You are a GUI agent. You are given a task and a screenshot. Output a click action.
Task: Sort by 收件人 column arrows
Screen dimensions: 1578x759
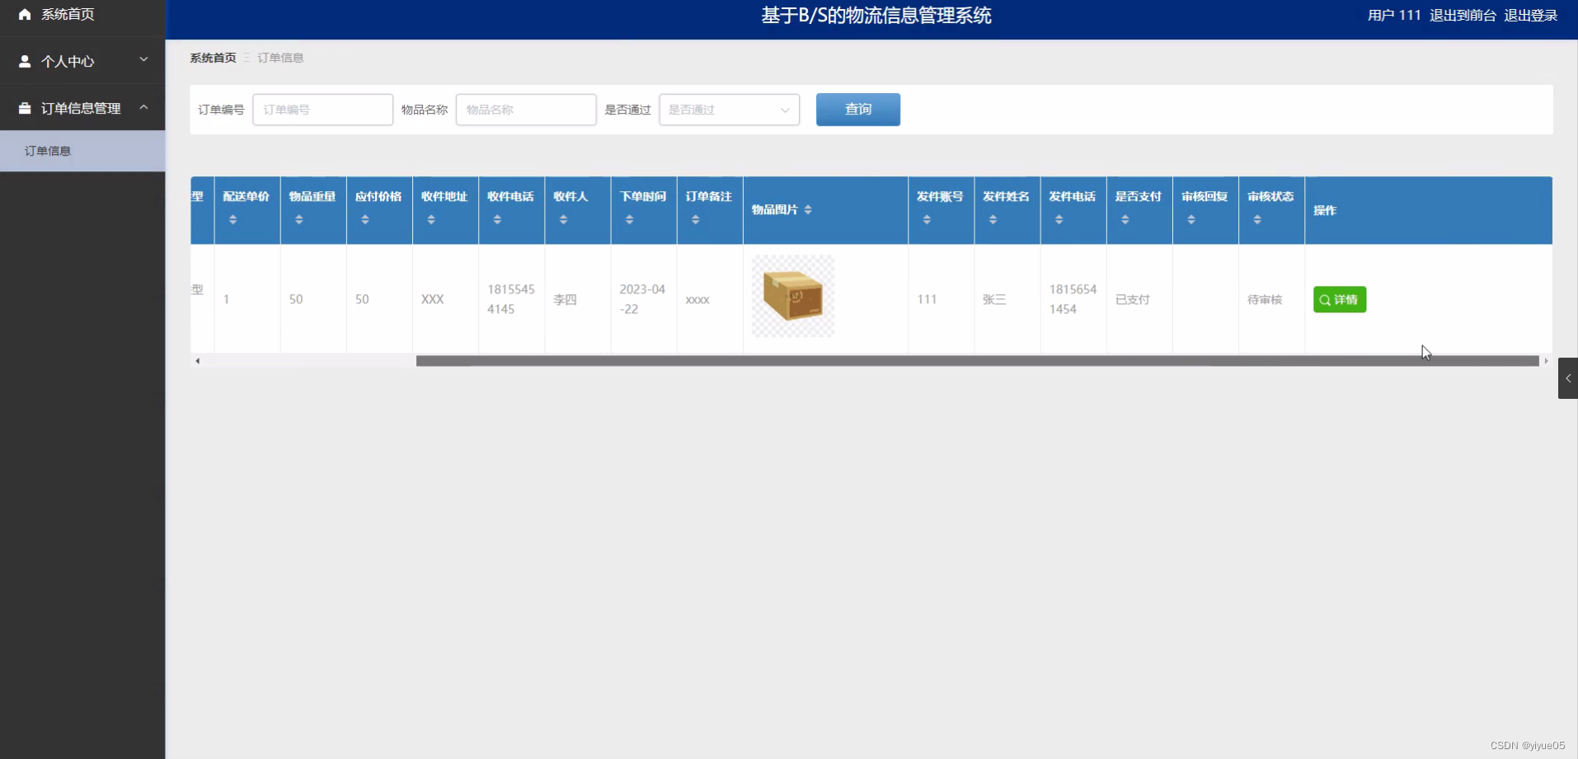pos(563,219)
